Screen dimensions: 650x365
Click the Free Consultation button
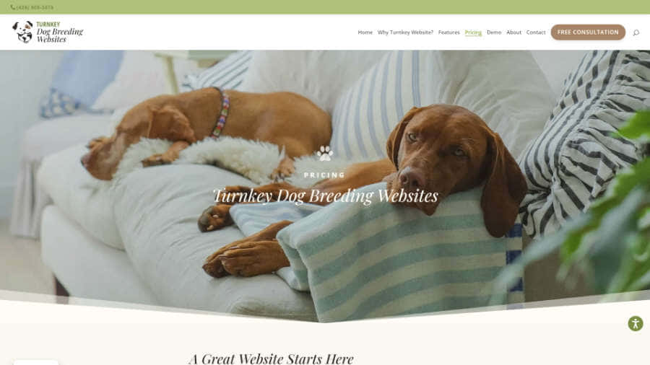coord(588,32)
